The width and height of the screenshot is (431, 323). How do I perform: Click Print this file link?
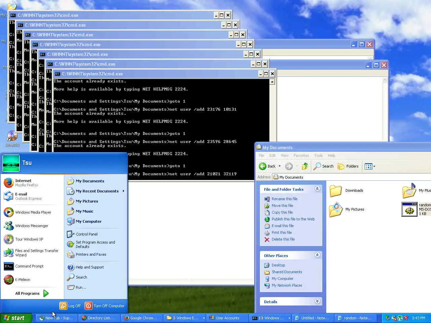point(281,232)
